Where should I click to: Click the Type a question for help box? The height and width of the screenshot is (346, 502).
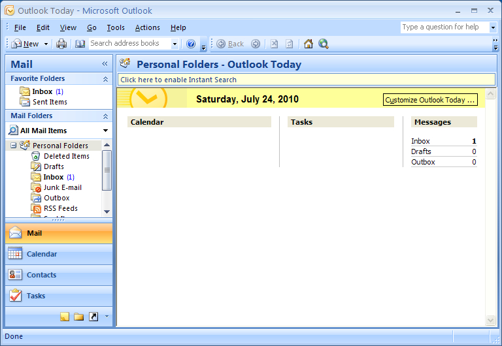445,27
